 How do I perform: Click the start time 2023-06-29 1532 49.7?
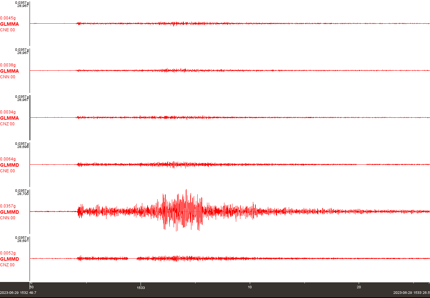click(18, 292)
